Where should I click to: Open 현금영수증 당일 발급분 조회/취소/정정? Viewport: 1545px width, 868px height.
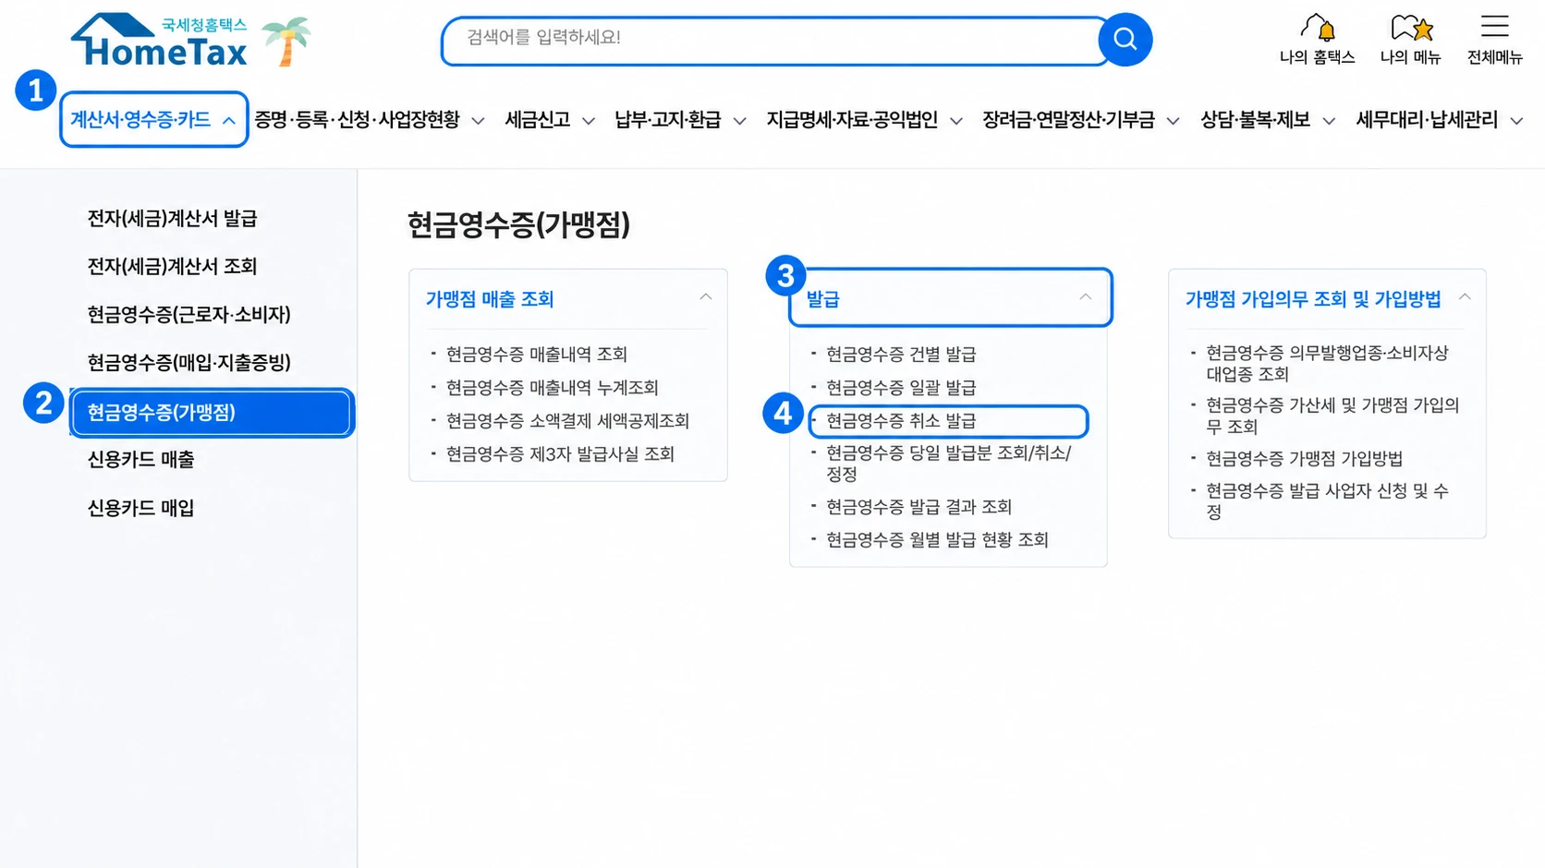pyautogui.click(x=948, y=464)
